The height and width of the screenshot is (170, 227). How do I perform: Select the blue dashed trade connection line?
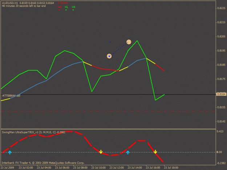119,49
